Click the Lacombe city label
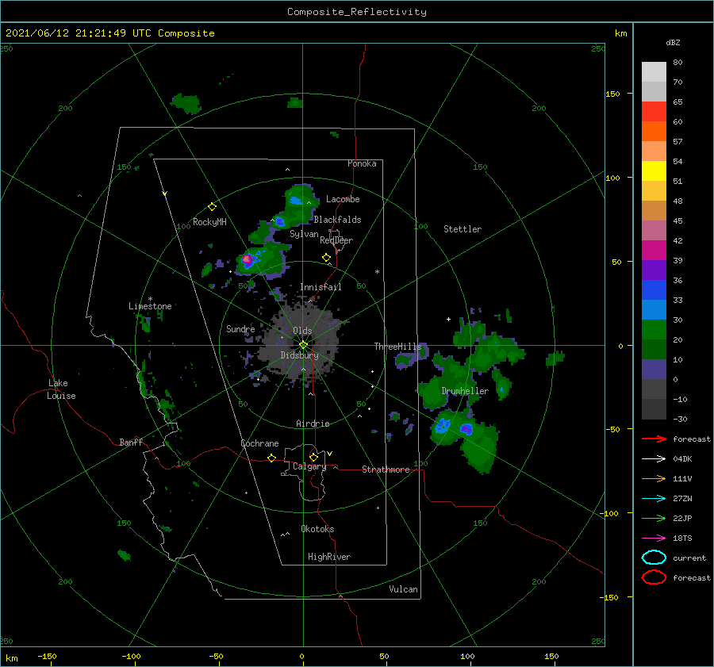 click(x=343, y=199)
